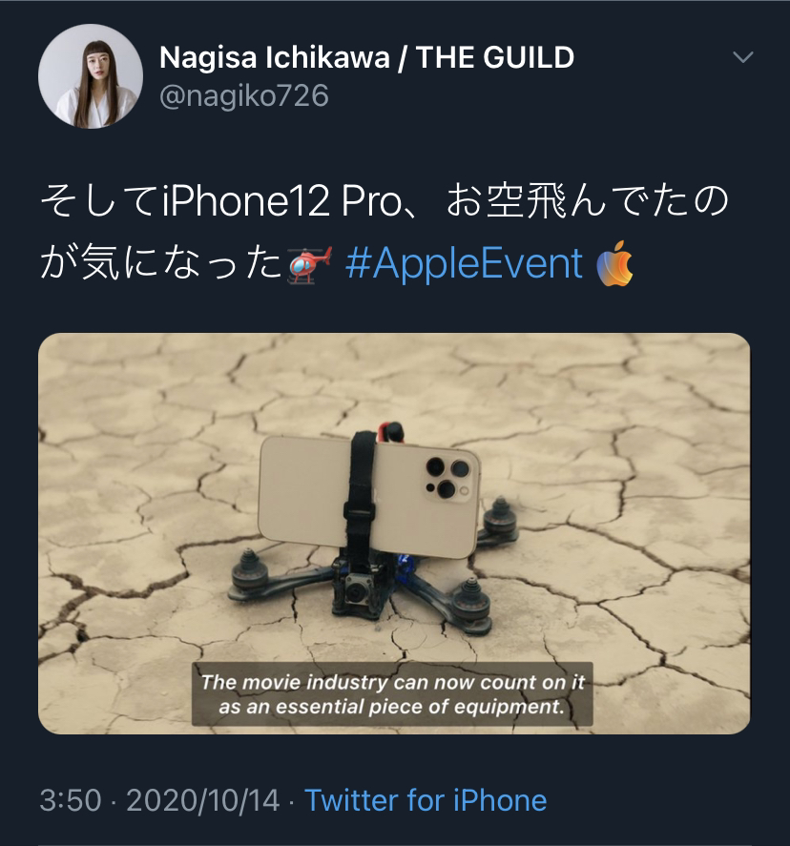Screen dimensions: 790x846
Task: Click the 3:50 timestamp
Action: [71, 799]
